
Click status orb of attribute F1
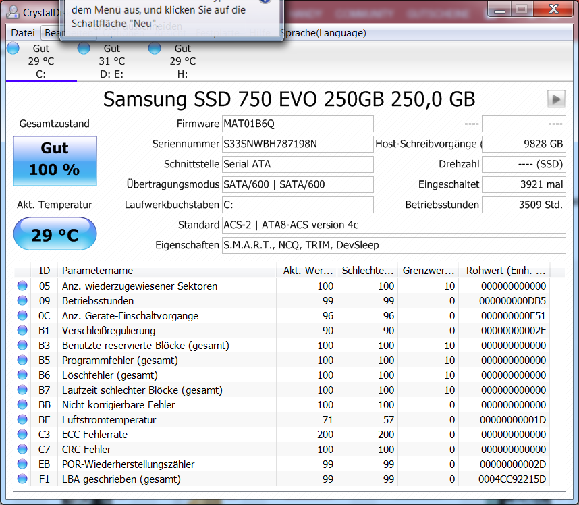coord(22,479)
